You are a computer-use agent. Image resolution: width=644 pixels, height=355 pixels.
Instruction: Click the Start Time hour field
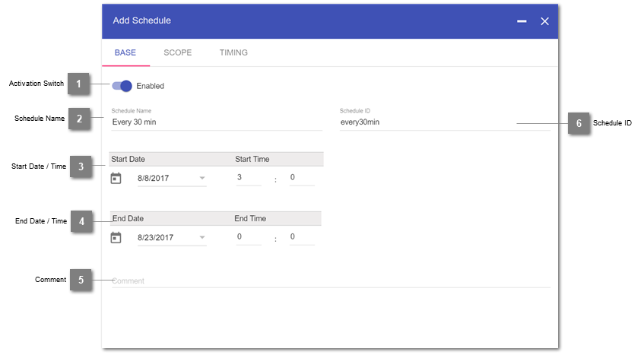click(249, 178)
